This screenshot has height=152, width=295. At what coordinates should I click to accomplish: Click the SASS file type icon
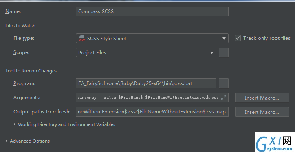pyautogui.click(x=82, y=38)
